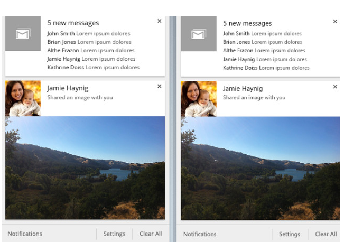The image size is (344, 242).
Task: Click the Notifications label in right panel footer
Action: (200, 234)
